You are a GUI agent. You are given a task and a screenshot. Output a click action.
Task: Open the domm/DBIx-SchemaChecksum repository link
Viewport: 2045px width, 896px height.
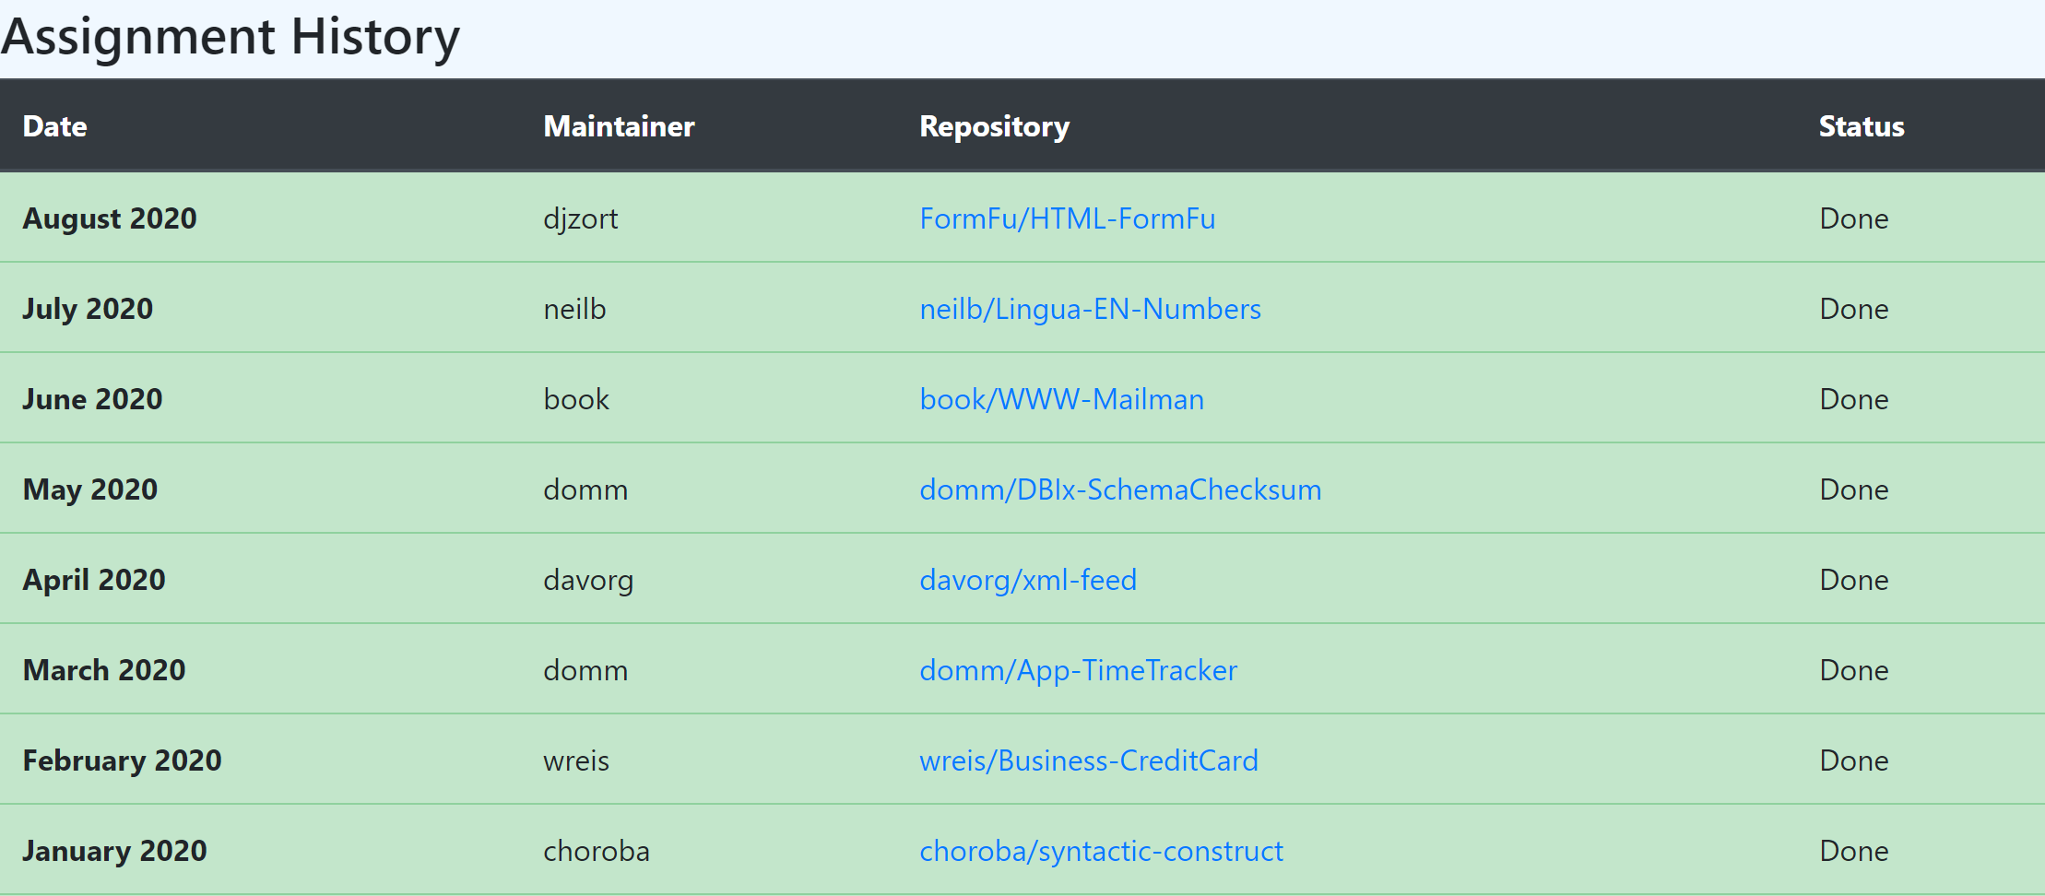(1120, 489)
